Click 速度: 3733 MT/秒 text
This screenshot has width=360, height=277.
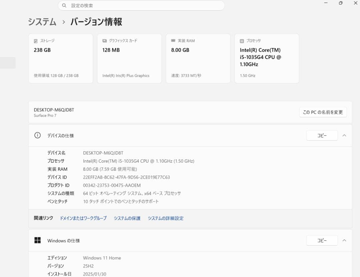[186, 76]
